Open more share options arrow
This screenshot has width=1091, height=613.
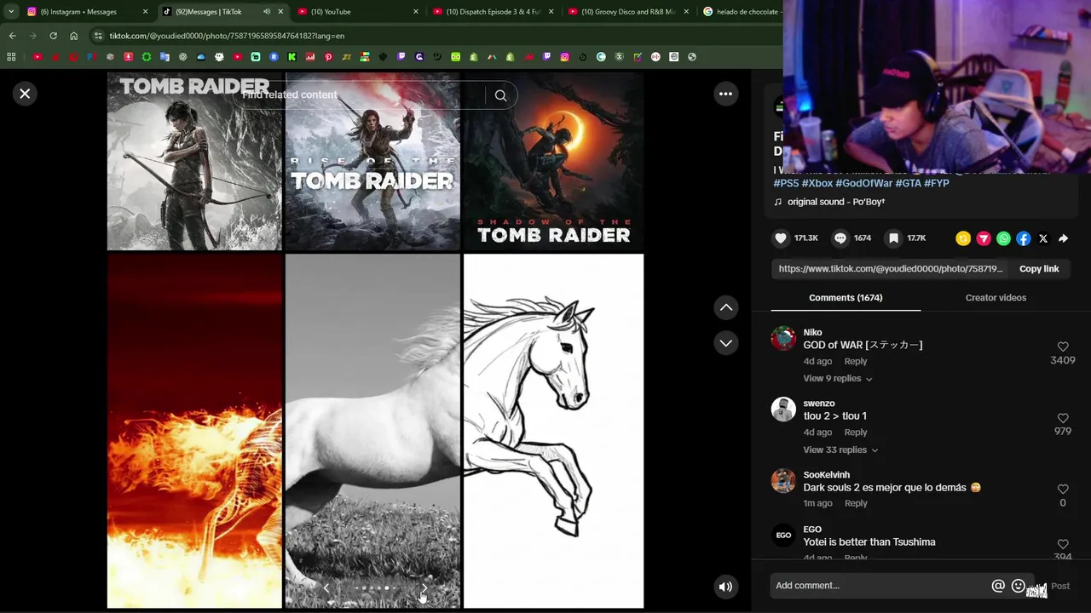click(x=1063, y=238)
